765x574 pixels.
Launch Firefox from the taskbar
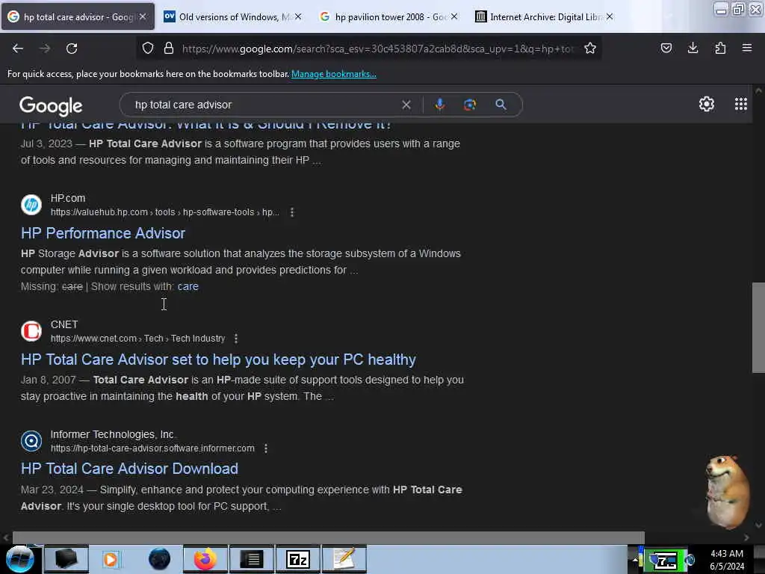pyautogui.click(x=205, y=559)
